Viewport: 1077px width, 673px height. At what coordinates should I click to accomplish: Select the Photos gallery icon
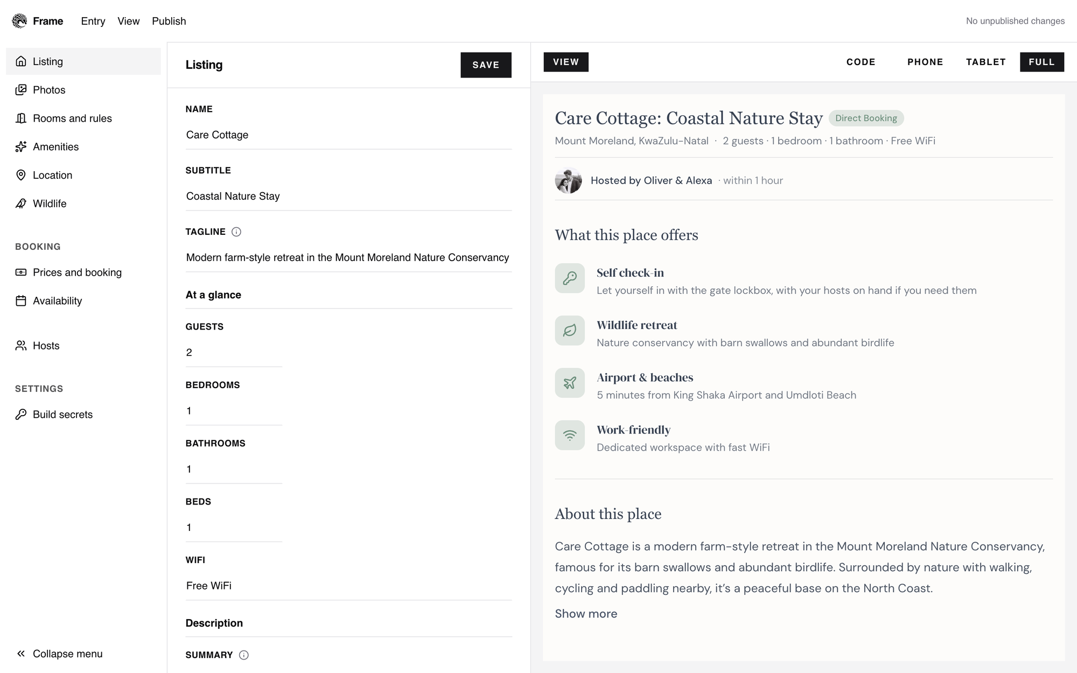[21, 90]
